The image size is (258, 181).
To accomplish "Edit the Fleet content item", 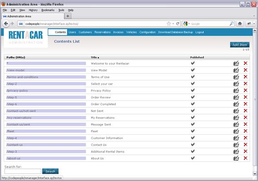I will (x=236, y=131).
